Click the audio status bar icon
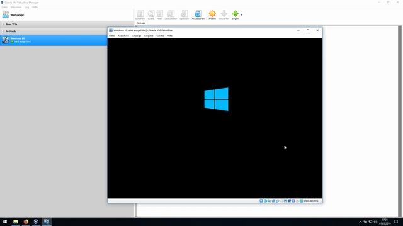 point(269,201)
